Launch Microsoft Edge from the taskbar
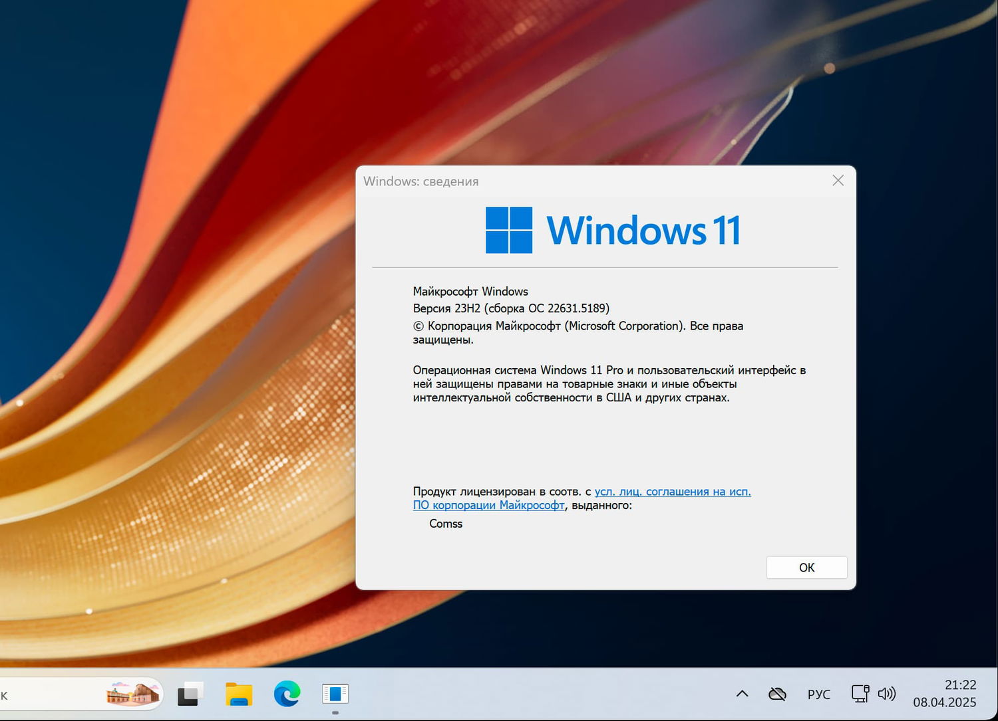The image size is (998, 721). [286, 694]
